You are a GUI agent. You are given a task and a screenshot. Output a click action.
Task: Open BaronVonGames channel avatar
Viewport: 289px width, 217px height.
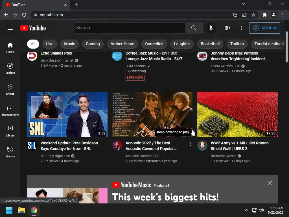pyautogui.click(x=202, y=146)
